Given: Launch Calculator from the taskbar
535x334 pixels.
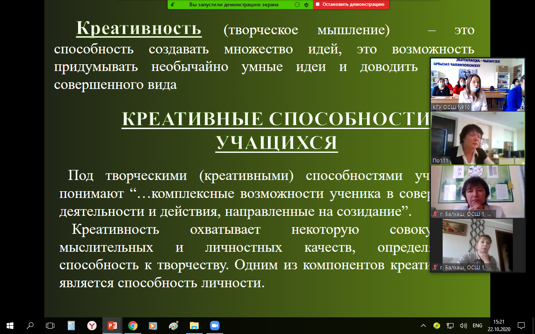Looking at the screenshot, I should tap(71, 326).
